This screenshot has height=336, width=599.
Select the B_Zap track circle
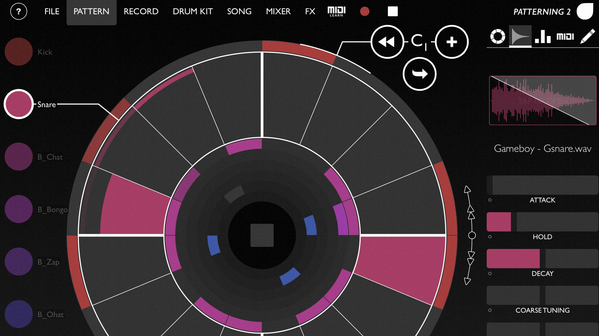click(x=19, y=262)
